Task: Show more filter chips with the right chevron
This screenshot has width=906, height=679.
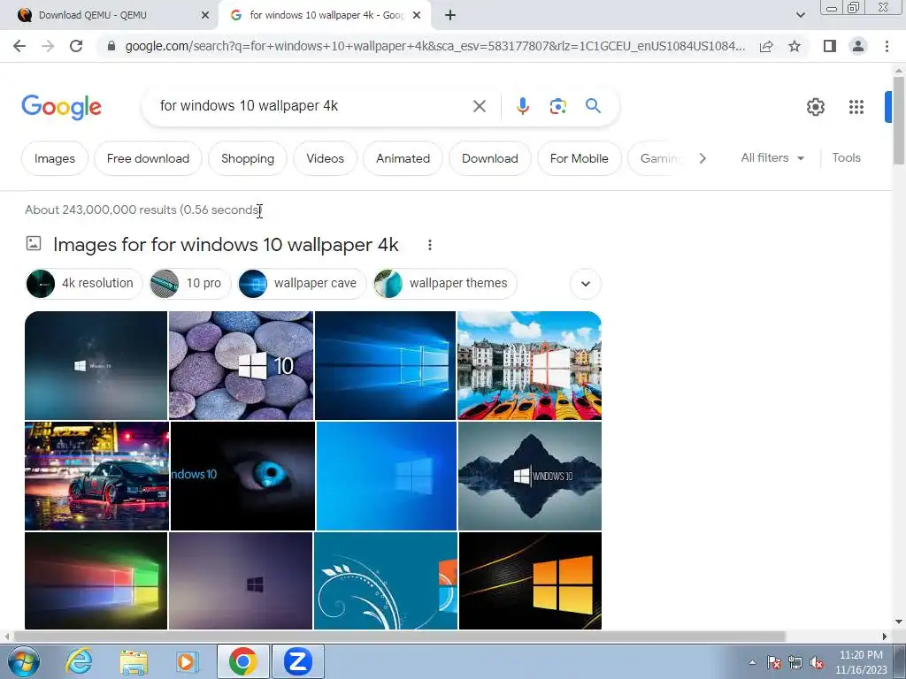Action: [x=702, y=158]
